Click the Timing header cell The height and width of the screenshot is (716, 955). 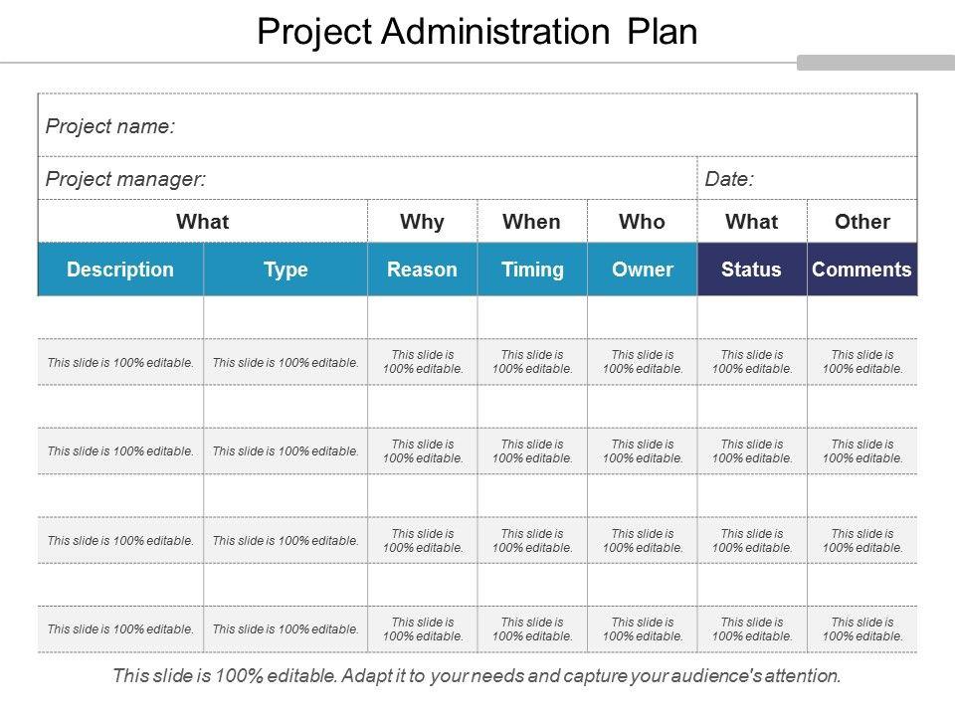coord(532,269)
